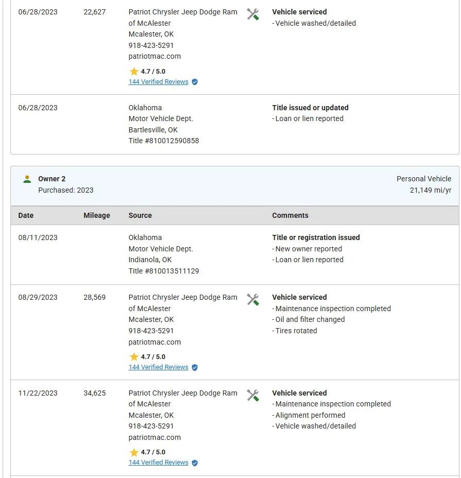Open 144 Verified Reviews link for 06/28/2023 service

click(x=158, y=82)
